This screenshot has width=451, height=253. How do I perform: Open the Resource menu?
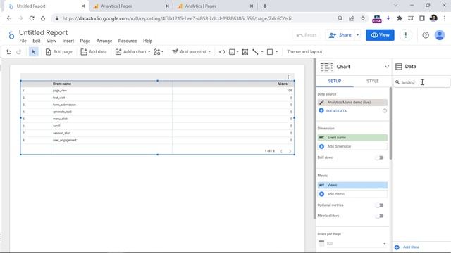[128, 41]
